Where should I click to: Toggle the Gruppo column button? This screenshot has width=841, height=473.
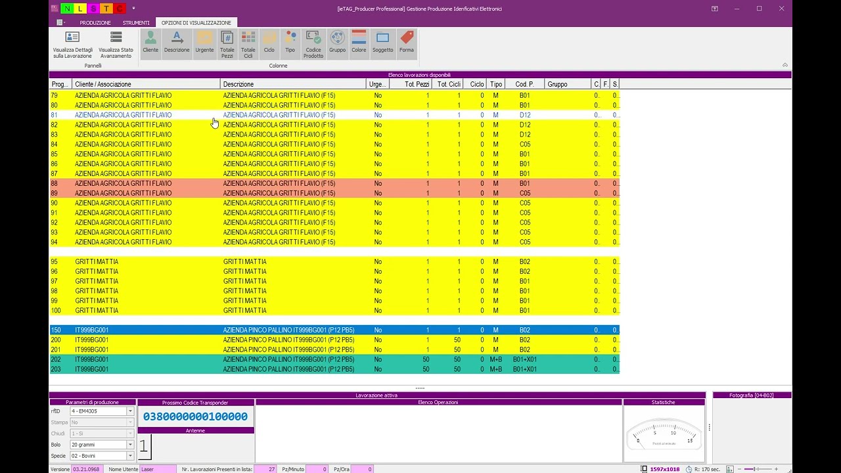[x=337, y=44]
